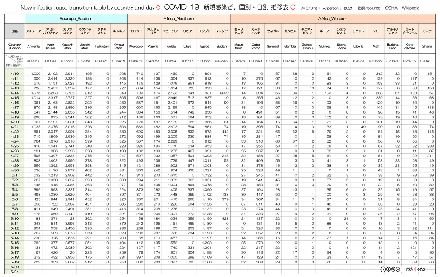
Task: Click the Gambia column header
Action: tap(290, 47)
